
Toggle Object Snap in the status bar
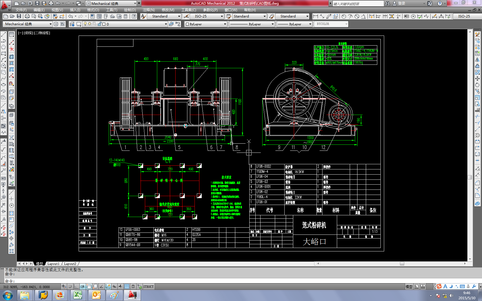coord(89,287)
